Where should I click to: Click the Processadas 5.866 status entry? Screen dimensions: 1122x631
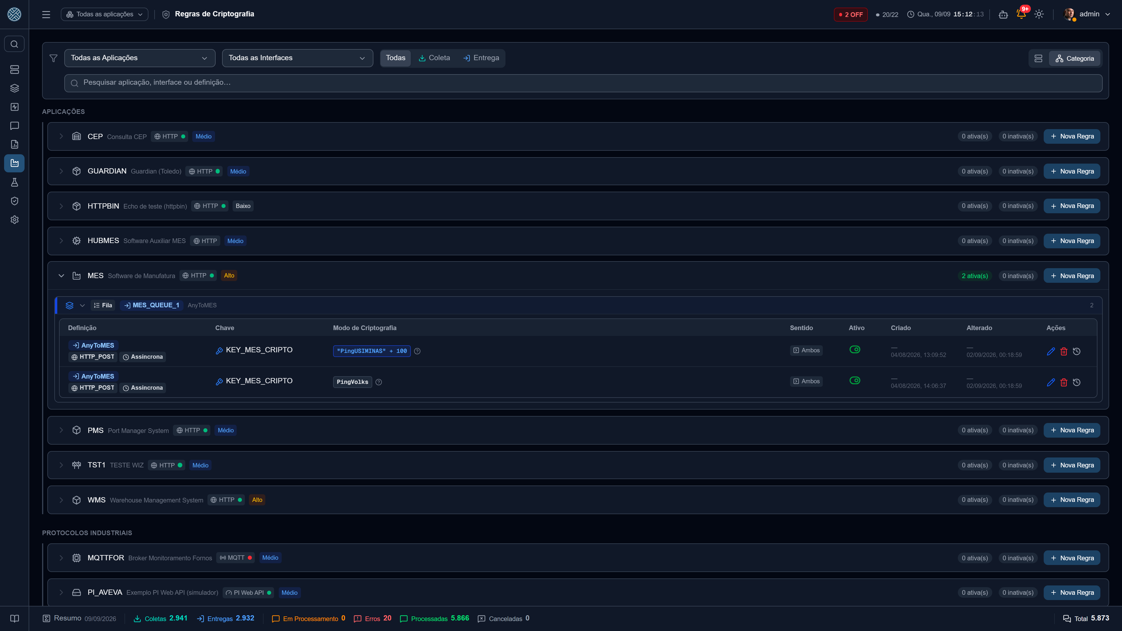434,618
